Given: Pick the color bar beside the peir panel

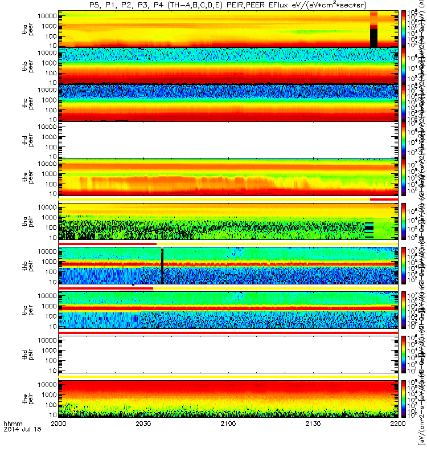Looking at the screenshot, I should coord(404,398).
